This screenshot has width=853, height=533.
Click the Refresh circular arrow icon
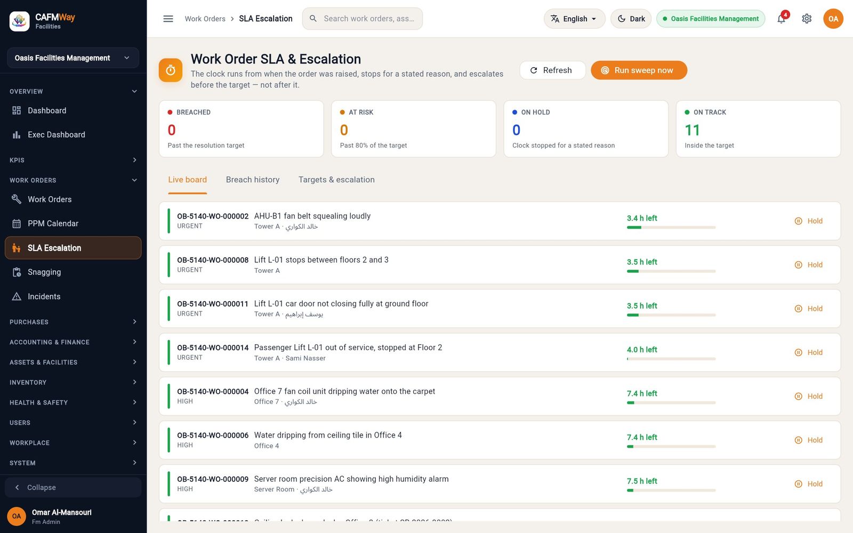tap(534, 70)
